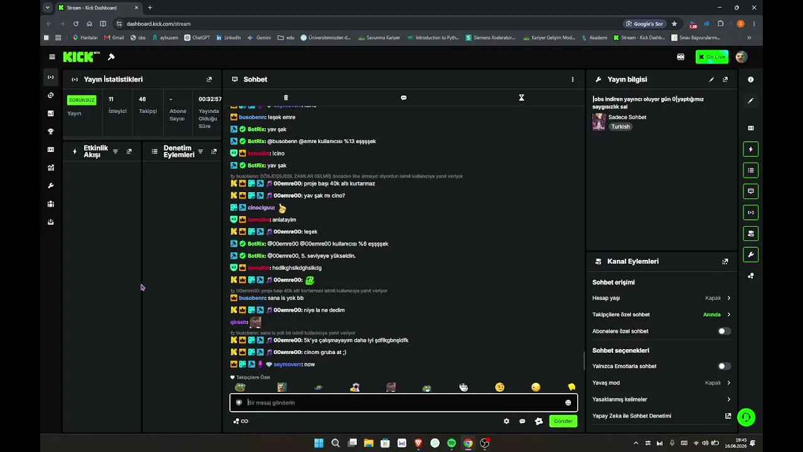
Task: Open chat settings gear below message box
Action: pyautogui.click(x=506, y=421)
